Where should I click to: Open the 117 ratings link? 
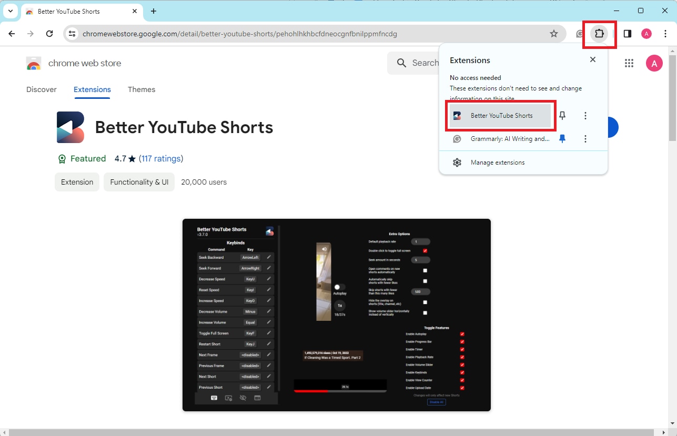[161, 159]
